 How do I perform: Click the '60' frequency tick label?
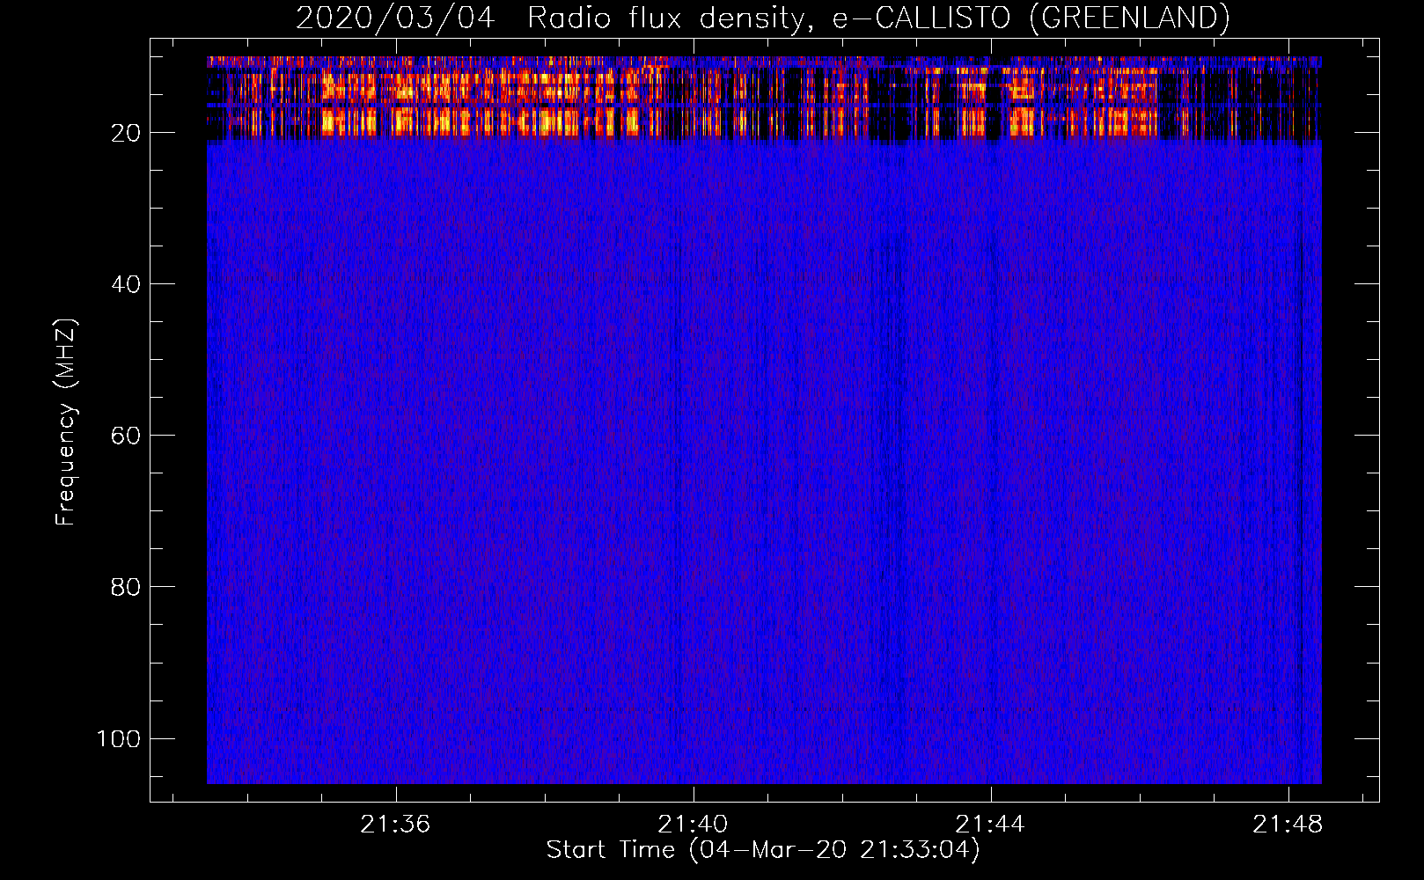[x=126, y=436]
